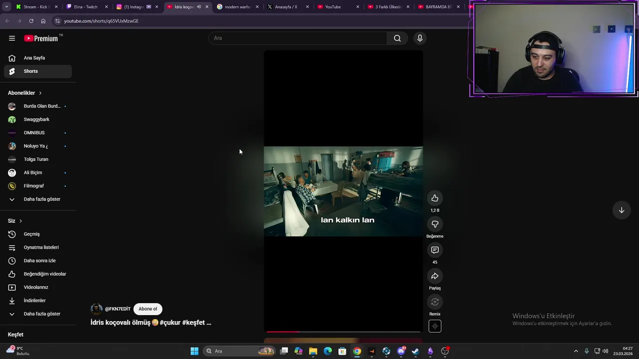Open OMNIBUS channel subscription
Screen dimensions: 639x359
[x=38, y=133]
